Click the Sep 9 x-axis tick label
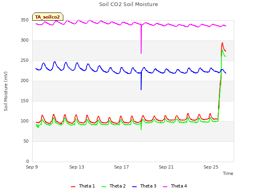The height and width of the screenshot is (194, 258). pos(32,167)
